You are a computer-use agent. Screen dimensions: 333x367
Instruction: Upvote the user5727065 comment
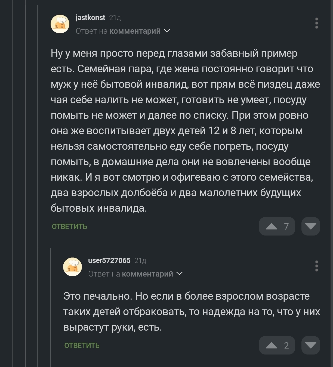pos(271,345)
